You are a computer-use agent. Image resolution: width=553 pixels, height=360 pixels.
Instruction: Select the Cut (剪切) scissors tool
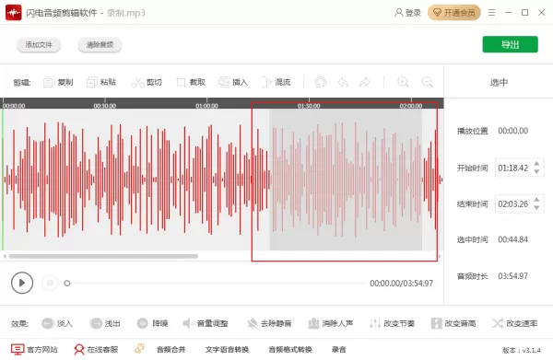click(147, 82)
